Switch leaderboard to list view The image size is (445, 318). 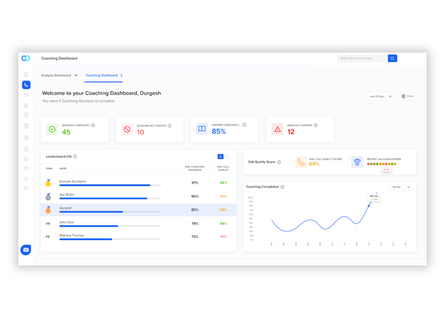tap(220, 157)
